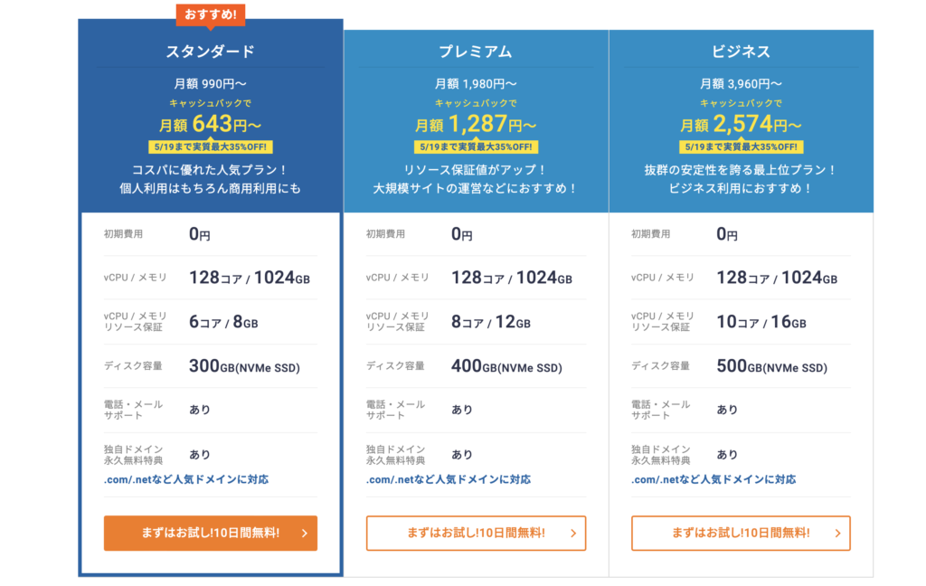Click the 月額 643円 cashback price
Screen dimensions: 926x586
click(210, 124)
